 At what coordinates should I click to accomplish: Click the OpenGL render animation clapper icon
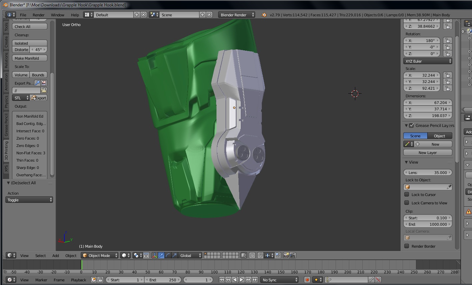coord(293,255)
